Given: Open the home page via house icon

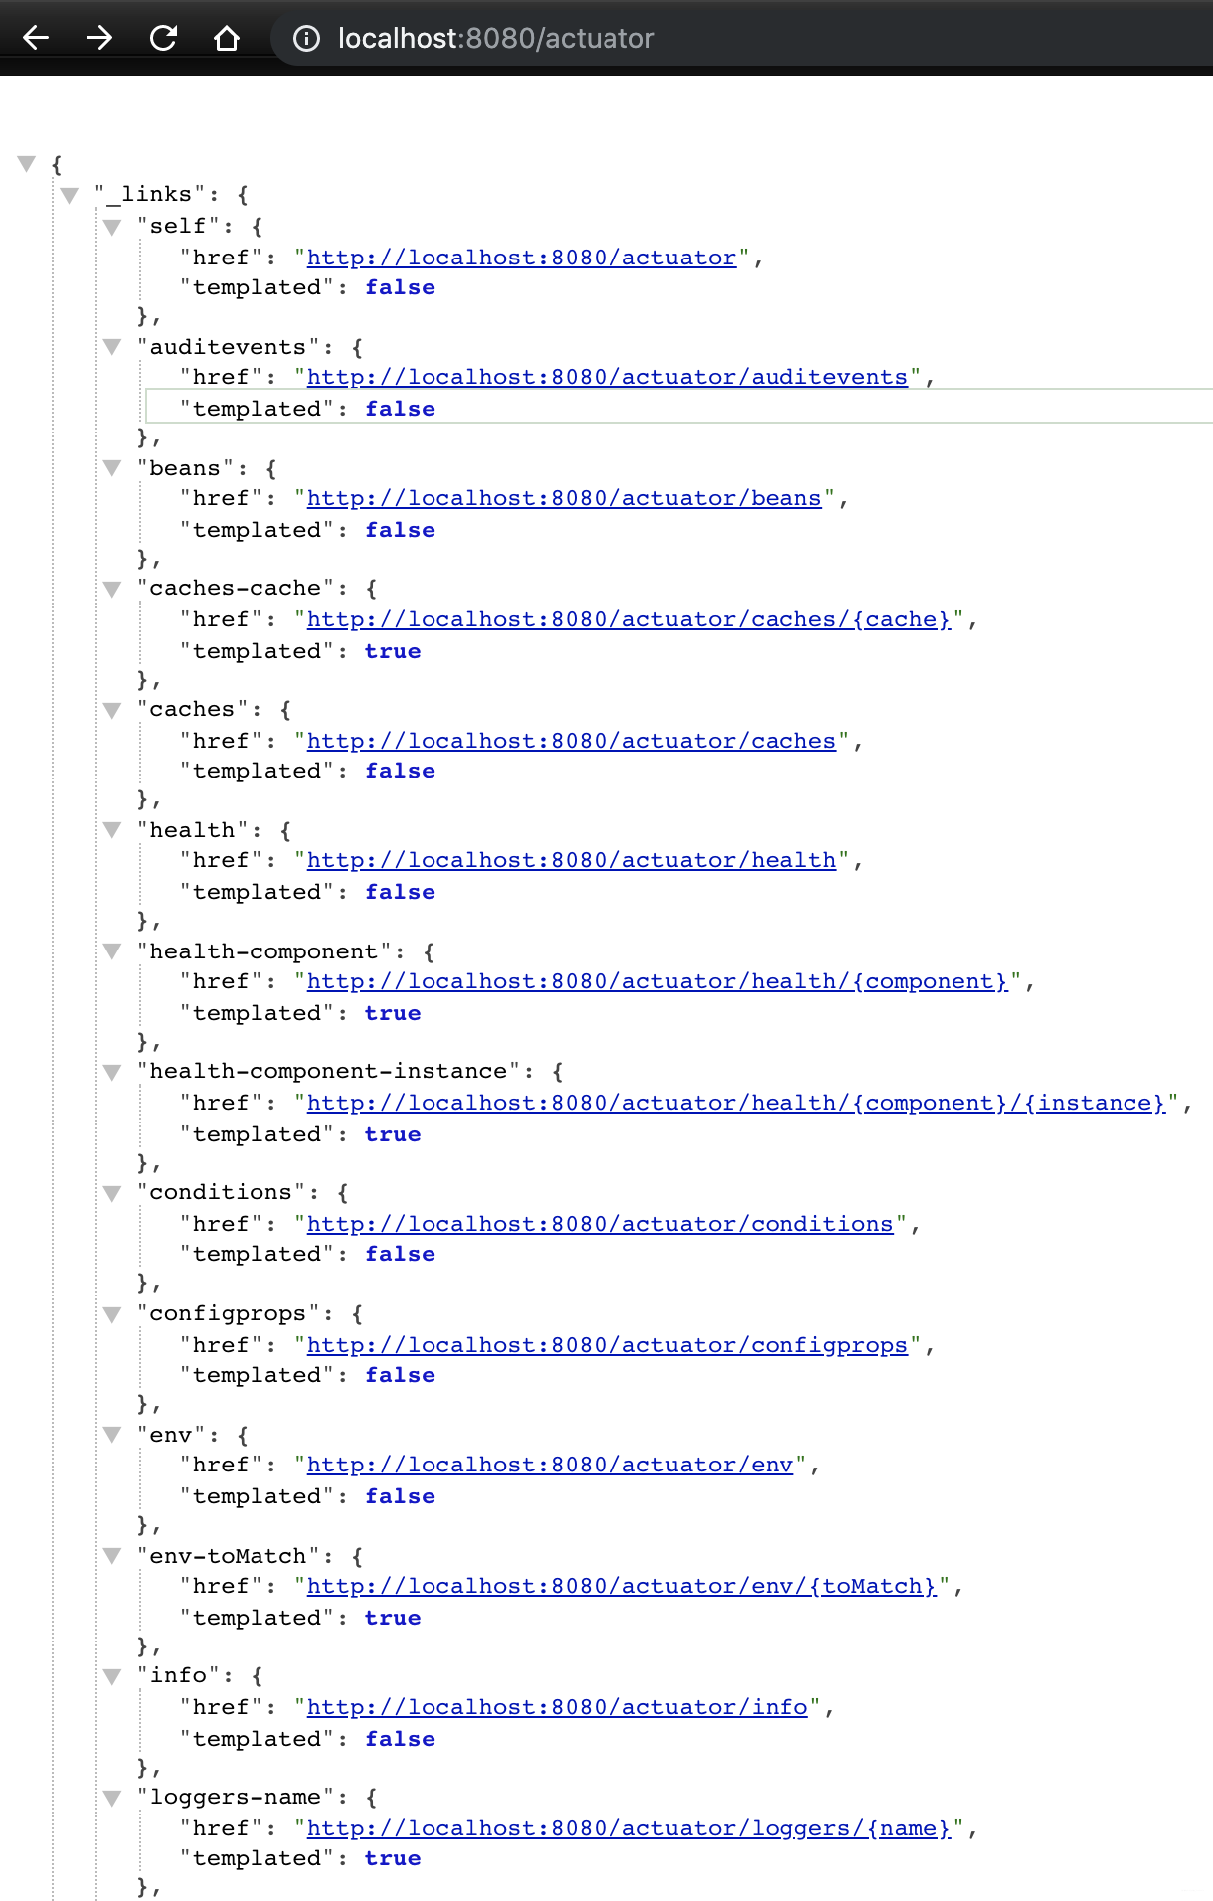Looking at the screenshot, I should [227, 38].
